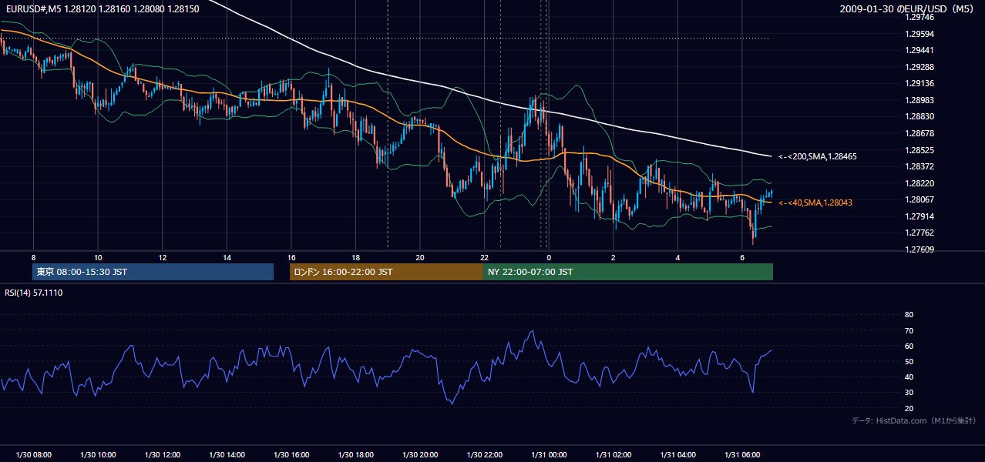985x462 pixels.
Task: Click RSI level 60 on the scale
Action: [x=909, y=346]
